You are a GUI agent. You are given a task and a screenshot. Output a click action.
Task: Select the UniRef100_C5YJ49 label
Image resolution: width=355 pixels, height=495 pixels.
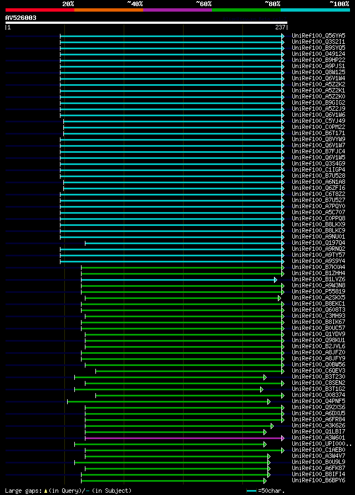318,121
